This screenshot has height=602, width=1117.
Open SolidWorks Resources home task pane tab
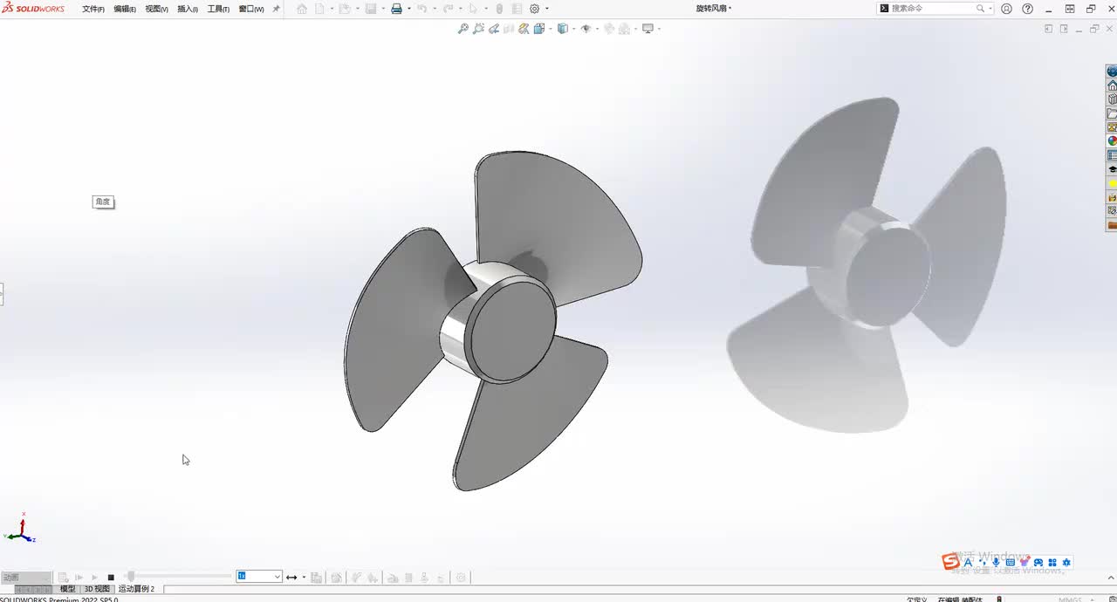1112,86
